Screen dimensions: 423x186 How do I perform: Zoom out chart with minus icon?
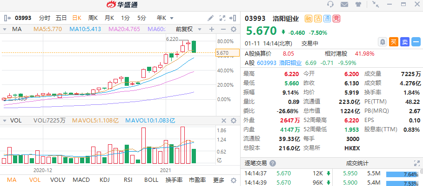point(223,29)
